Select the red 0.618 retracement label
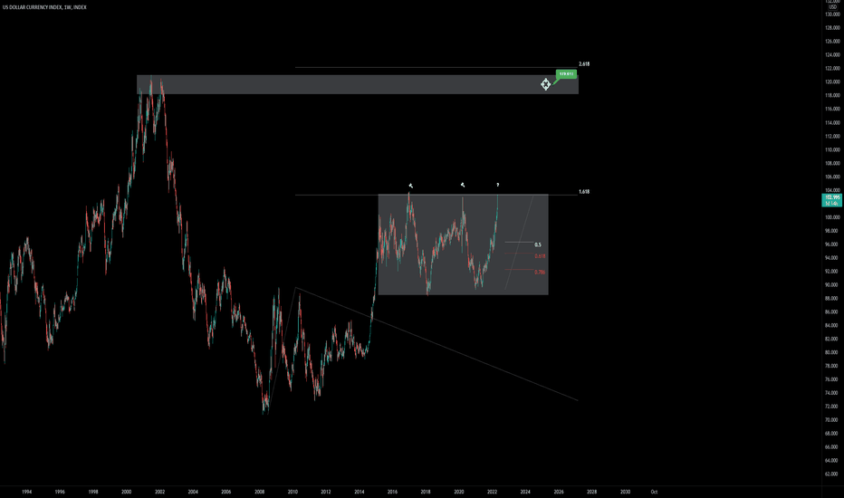This screenshot has width=844, height=498. (x=540, y=256)
